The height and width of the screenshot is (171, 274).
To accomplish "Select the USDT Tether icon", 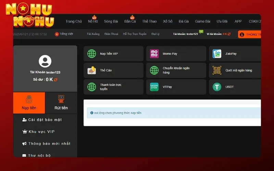I will point(217,87).
